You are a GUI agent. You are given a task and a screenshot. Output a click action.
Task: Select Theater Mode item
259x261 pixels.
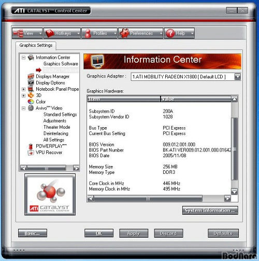pyautogui.click(x=57, y=127)
